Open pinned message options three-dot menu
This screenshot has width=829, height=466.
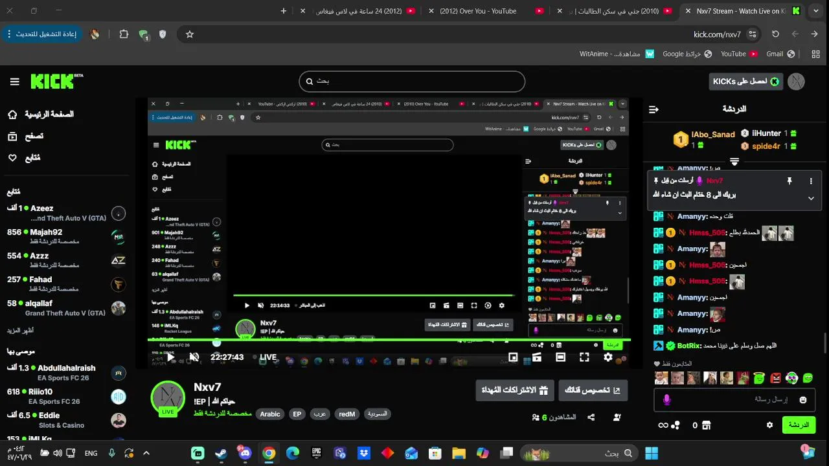810,181
